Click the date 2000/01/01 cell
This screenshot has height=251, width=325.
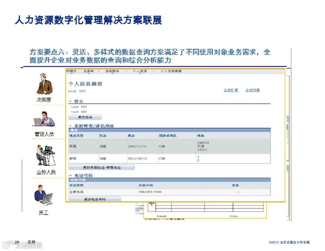click(137, 146)
